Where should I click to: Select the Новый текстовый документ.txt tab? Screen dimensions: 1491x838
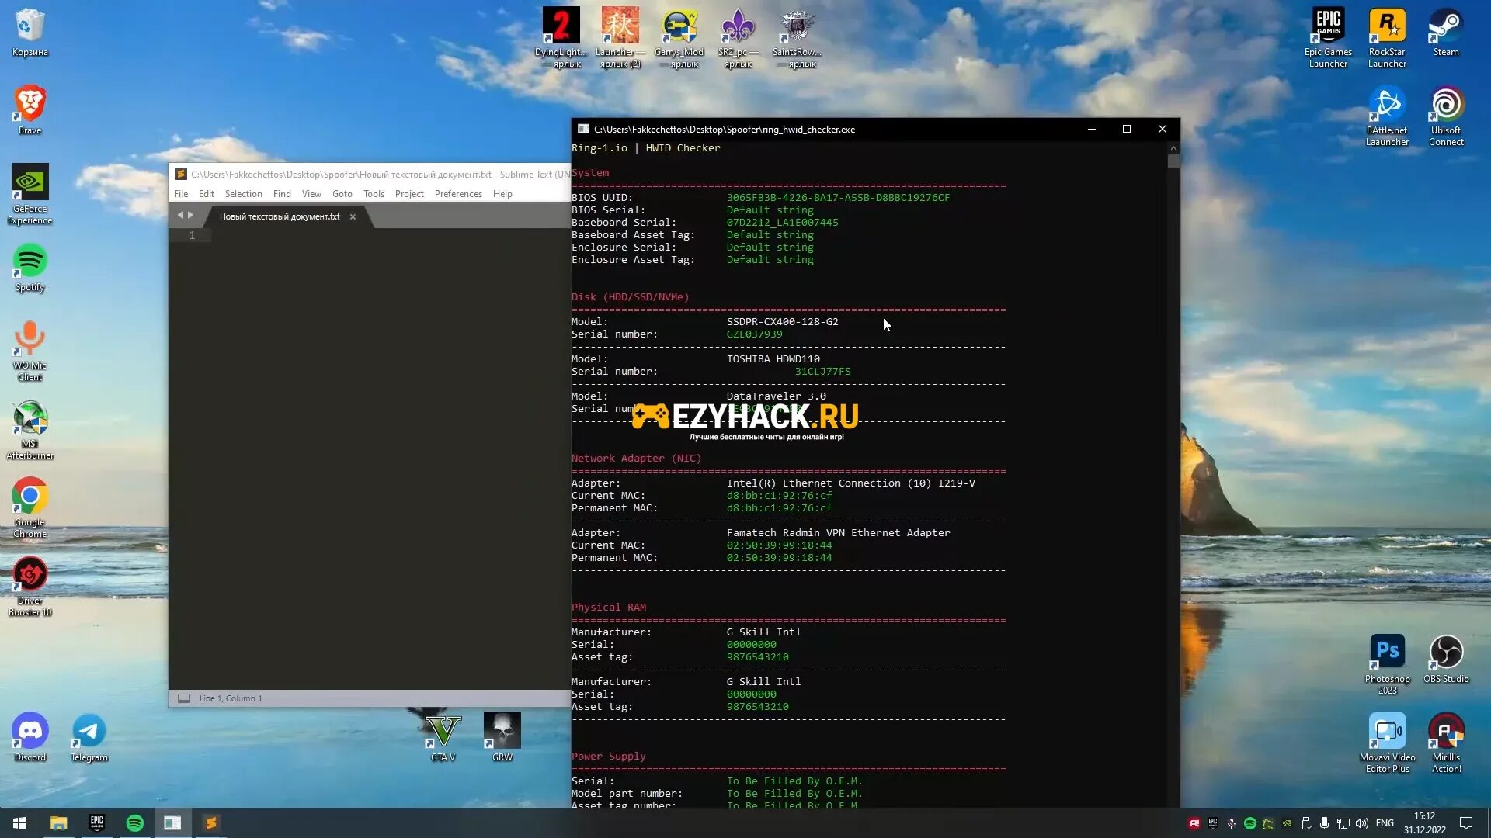click(x=280, y=216)
